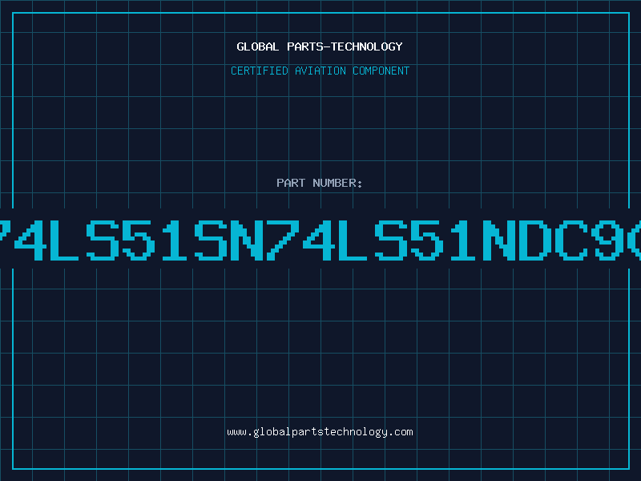Click the letters ND in the part number
Image resolution: width=641 pixels, height=481 pixels.
[x=517, y=240]
